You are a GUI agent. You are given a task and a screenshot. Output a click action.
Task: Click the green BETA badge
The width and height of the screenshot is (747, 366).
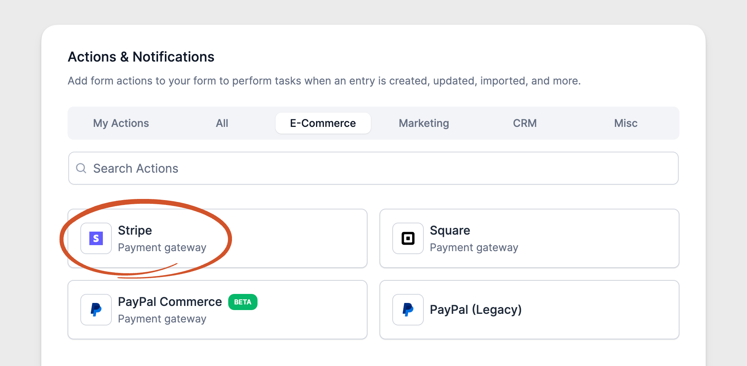coord(243,302)
